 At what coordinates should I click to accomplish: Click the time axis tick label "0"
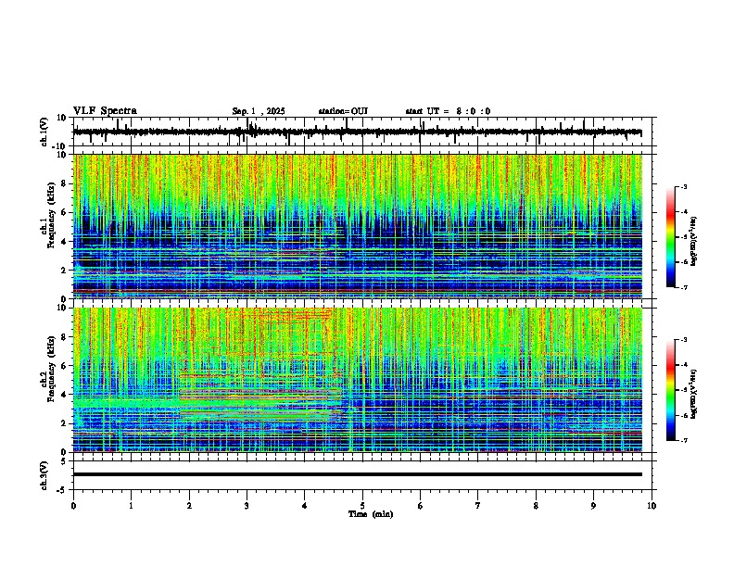pos(73,506)
